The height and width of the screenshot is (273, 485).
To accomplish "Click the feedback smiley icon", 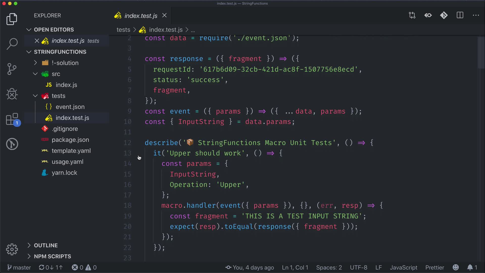I will (x=456, y=267).
